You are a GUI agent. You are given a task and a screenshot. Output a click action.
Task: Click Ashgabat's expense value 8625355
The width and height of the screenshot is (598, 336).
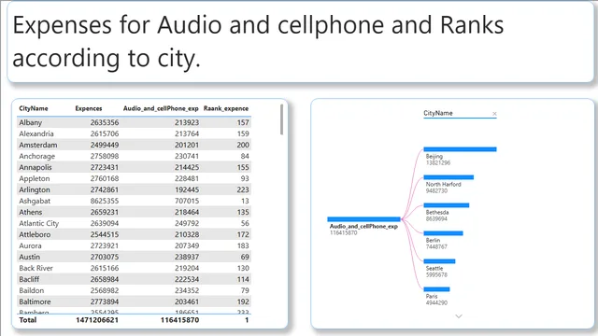click(x=105, y=202)
